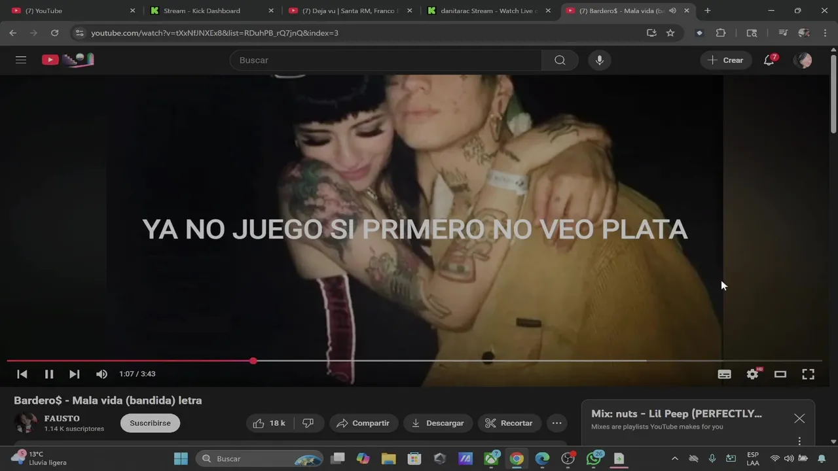Clip the video with Recortar

tap(509, 423)
